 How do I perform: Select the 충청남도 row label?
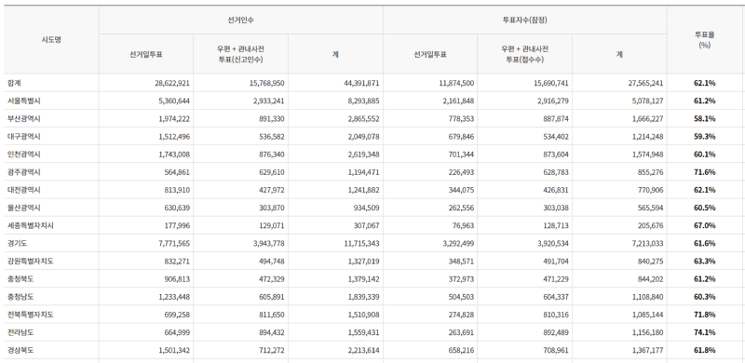coord(20,297)
